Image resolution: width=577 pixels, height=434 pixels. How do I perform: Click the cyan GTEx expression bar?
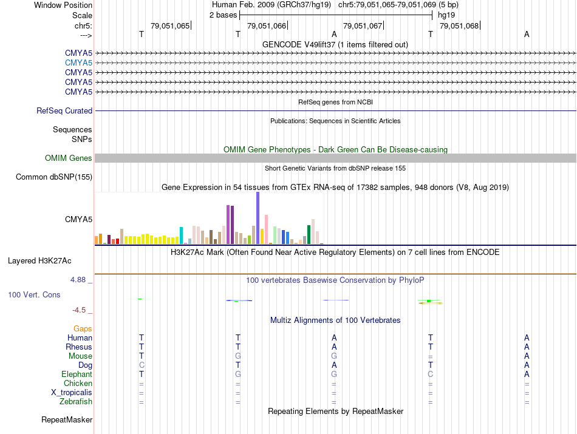tap(181, 236)
